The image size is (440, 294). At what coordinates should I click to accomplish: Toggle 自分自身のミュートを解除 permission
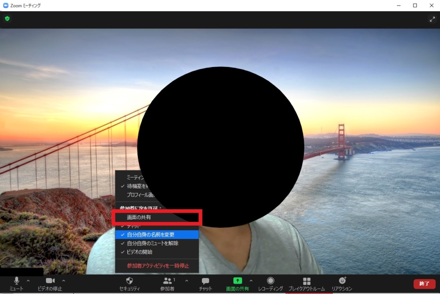click(x=157, y=243)
